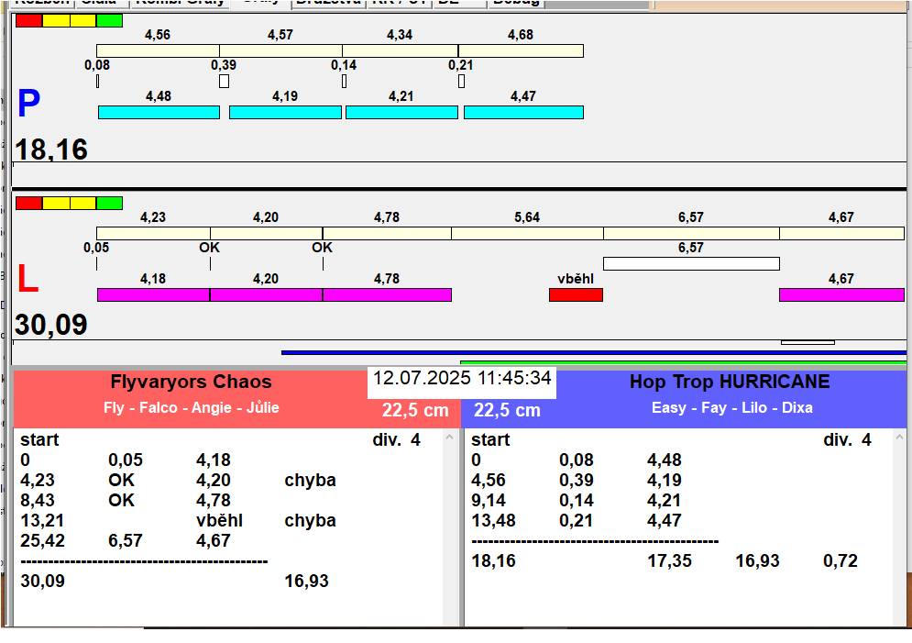
Task: Click the white 6,57 bar in lane L
Action: point(691,264)
